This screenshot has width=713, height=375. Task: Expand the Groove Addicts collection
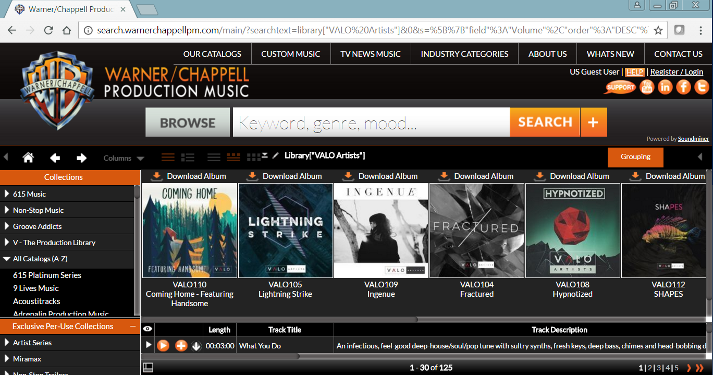point(7,226)
